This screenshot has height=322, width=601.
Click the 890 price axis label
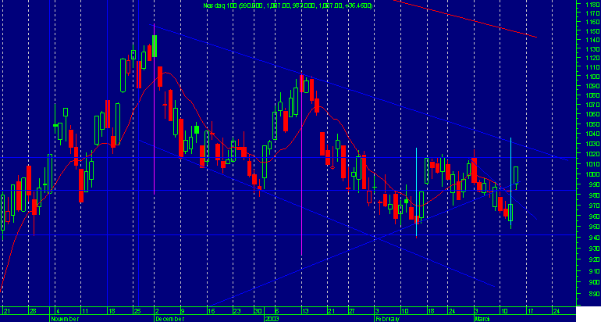coord(594,294)
